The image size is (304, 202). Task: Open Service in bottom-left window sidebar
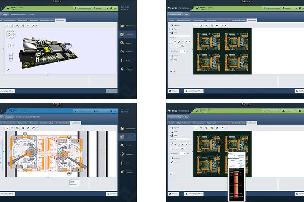127,163
